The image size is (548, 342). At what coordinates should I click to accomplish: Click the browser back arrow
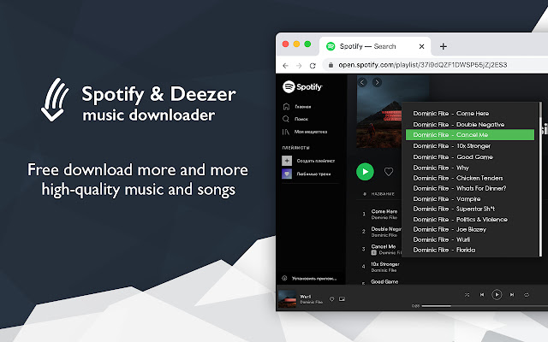point(285,66)
